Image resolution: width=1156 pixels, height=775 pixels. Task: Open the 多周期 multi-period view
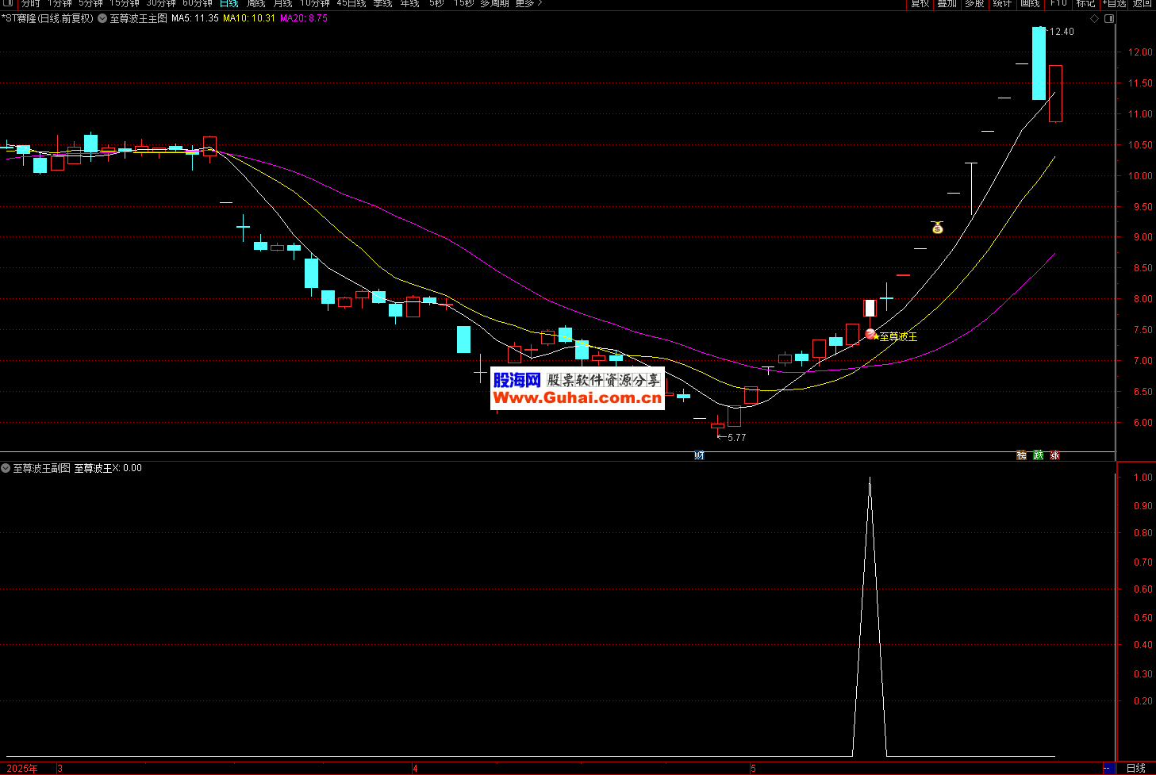(x=494, y=4)
